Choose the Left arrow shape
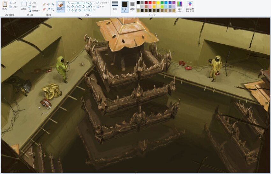This screenshot has height=174, width=271. [87, 7]
